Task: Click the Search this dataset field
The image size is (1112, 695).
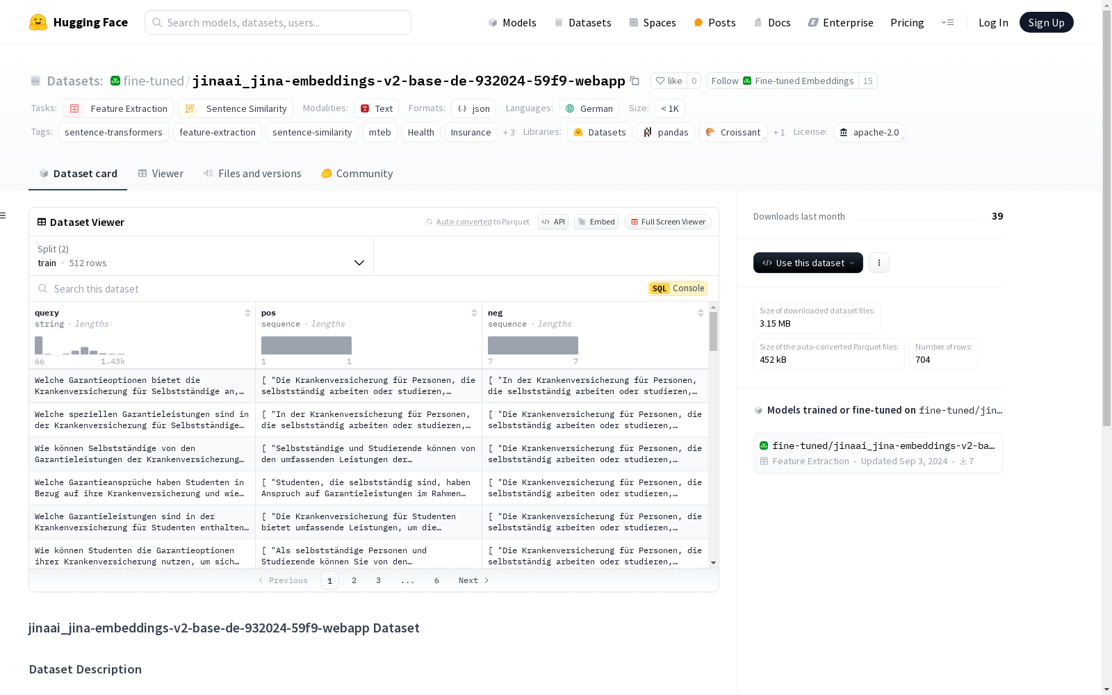Action: tap(337, 288)
